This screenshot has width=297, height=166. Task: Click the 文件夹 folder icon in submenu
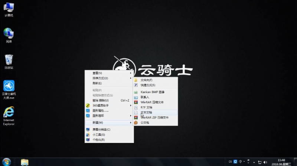pos(136,80)
